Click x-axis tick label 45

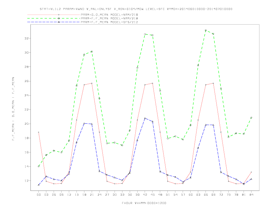tap(153, 195)
